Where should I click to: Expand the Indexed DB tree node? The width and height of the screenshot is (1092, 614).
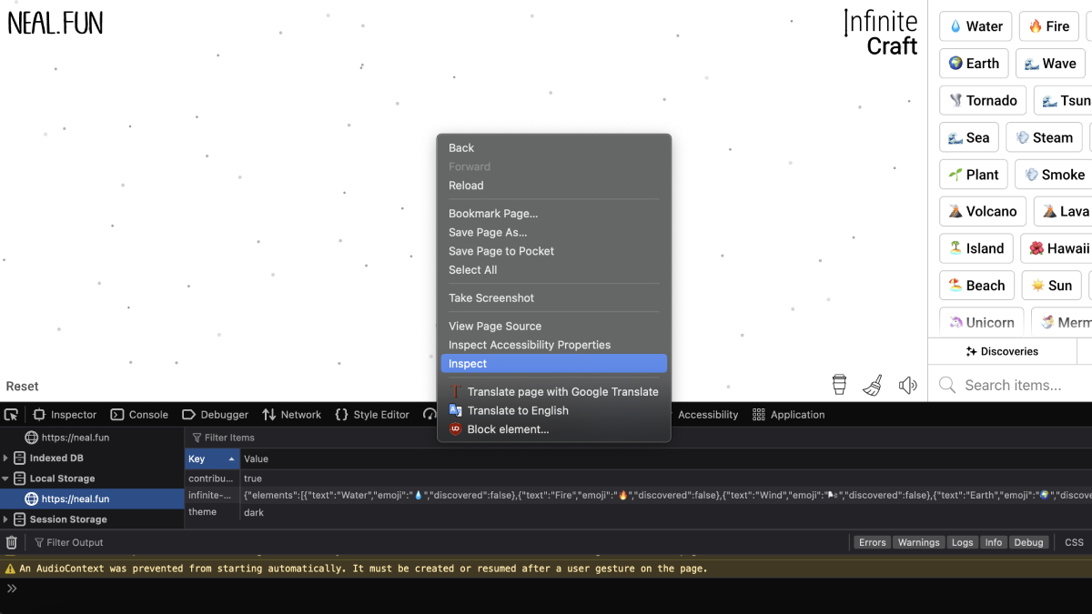coord(6,458)
